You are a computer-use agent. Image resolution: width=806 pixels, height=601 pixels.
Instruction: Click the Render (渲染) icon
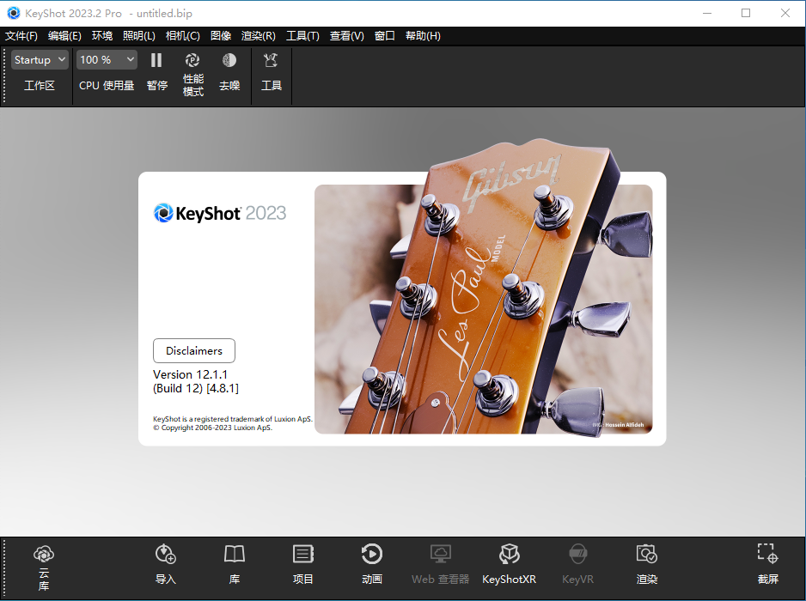point(646,563)
